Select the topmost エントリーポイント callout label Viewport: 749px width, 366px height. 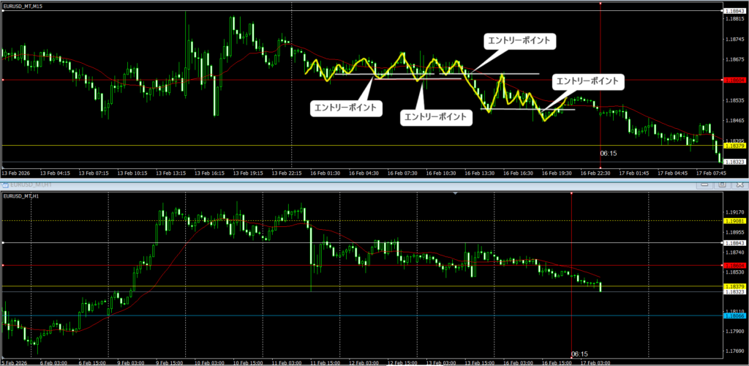[518, 42]
